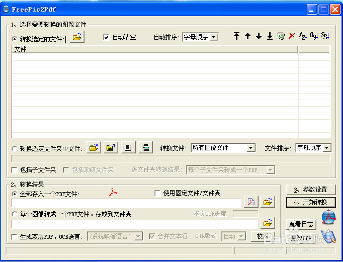Select 转换选定文件夹中文件 radio button
The height and width of the screenshot is (262, 343).
coord(14,149)
